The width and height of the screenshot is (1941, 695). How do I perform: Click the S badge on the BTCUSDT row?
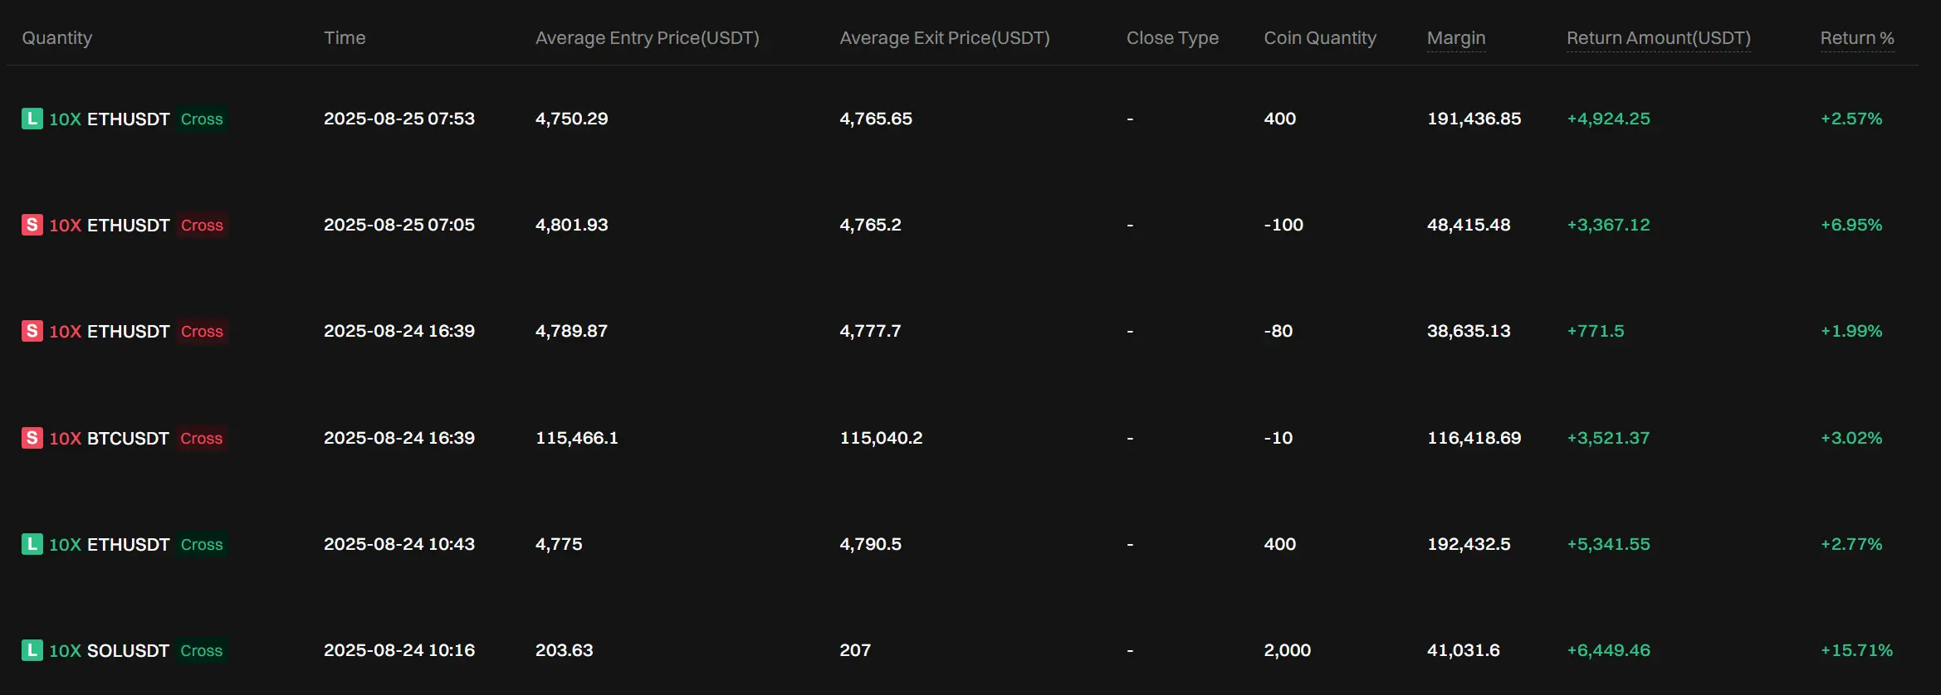tap(32, 438)
